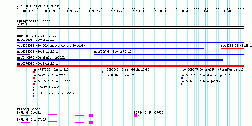Select the blue bar under nsv5448978
Viewport: 252px width, 126px height.
[x=120, y=60]
